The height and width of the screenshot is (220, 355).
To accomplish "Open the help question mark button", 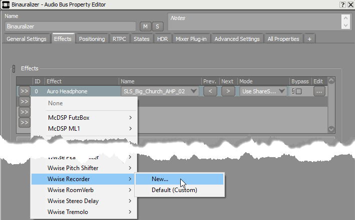I will [343, 4].
